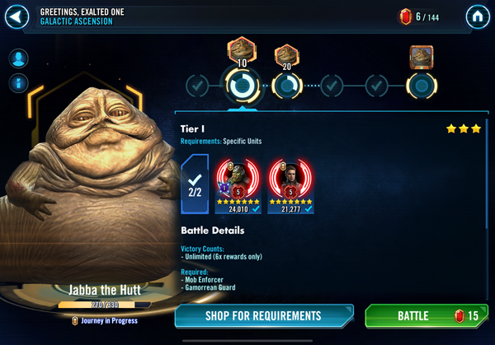Viewport: 495px width, 345px height.
Task: Tap the red energy crystal icon
Action: [x=406, y=16]
